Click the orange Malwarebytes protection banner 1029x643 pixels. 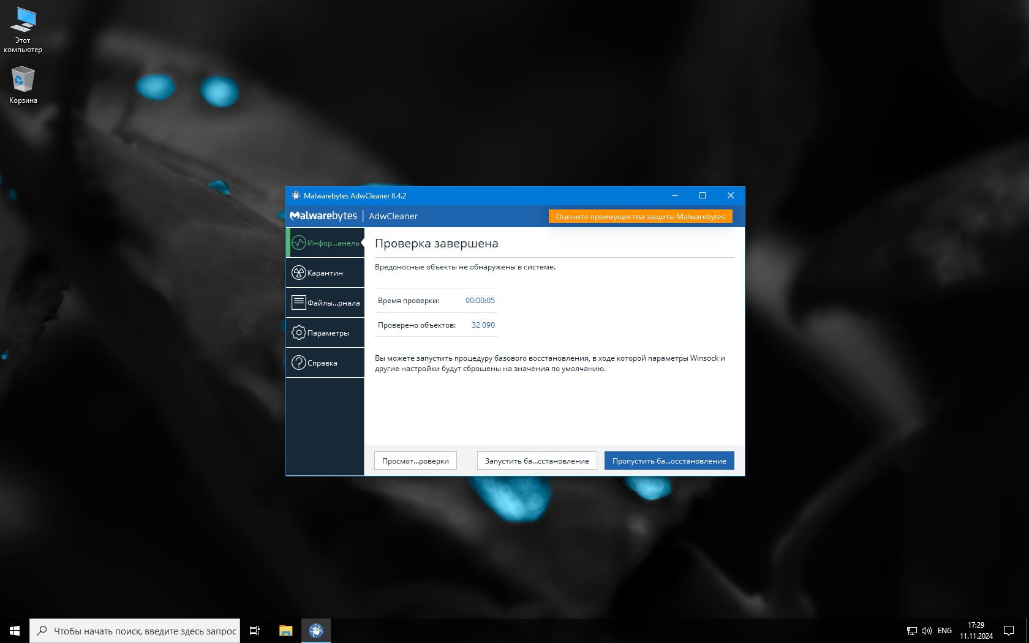640,217
